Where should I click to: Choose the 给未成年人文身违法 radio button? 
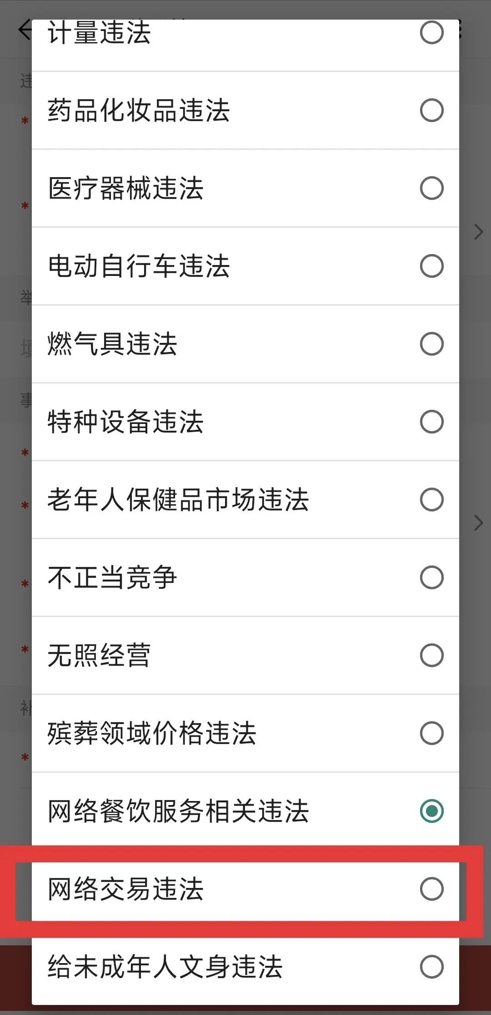(x=431, y=967)
